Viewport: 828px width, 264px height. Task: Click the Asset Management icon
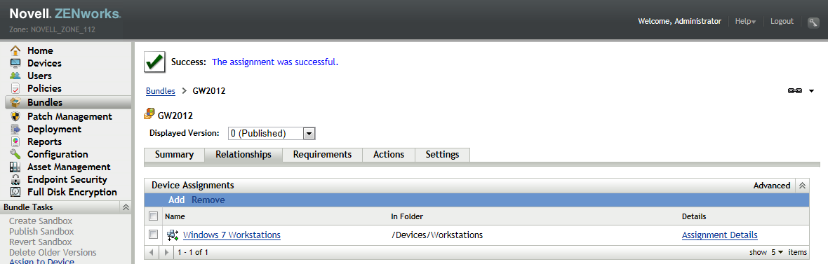(16, 167)
